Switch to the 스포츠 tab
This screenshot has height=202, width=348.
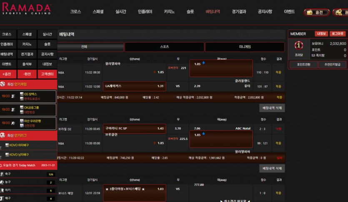coord(165,47)
